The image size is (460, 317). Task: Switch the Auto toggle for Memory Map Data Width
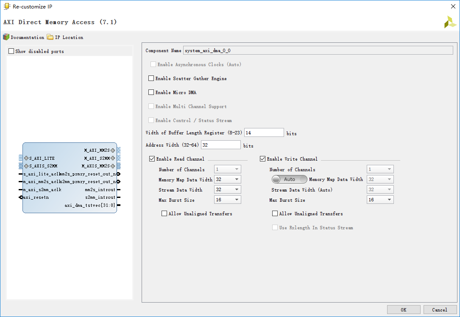[289, 179]
